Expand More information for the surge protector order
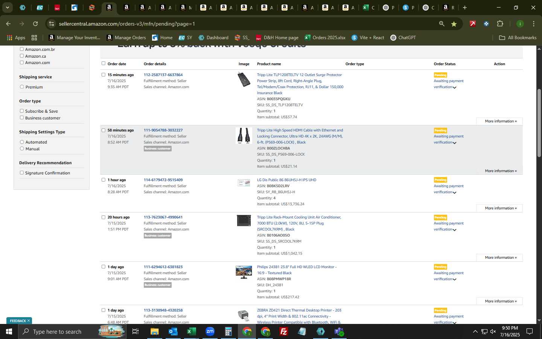Viewport: 542px width, 339px height. [499, 121]
